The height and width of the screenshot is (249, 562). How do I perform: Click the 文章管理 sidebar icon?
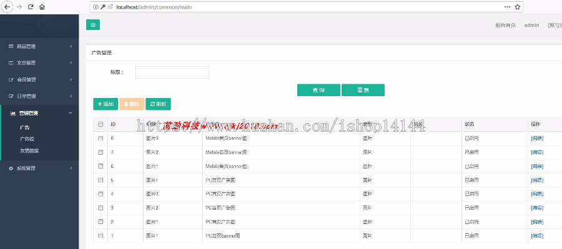pyautogui.click(x=11, y=62)
